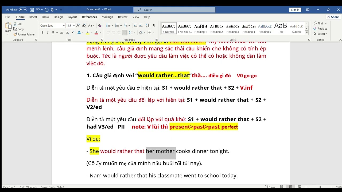The height and width of the screenshot is (192, 342).
Task: Click the Shading paint bucket icon
Action: point(141,33)
